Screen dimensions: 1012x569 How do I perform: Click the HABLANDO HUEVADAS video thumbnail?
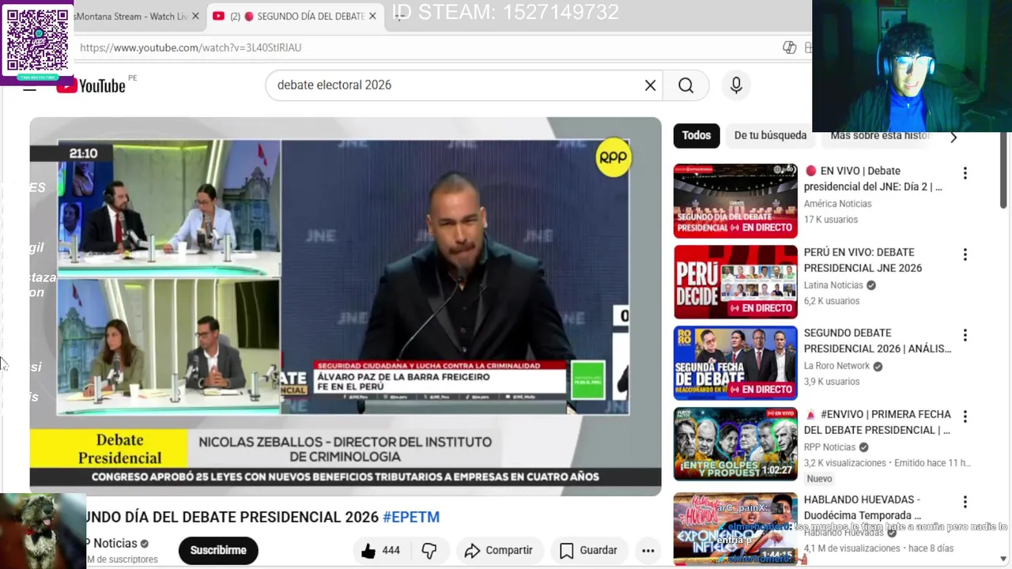click(x=735, y=528)
